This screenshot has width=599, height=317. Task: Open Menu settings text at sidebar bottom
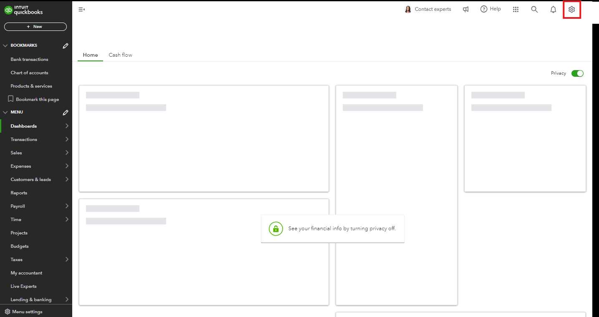(27, 312)
